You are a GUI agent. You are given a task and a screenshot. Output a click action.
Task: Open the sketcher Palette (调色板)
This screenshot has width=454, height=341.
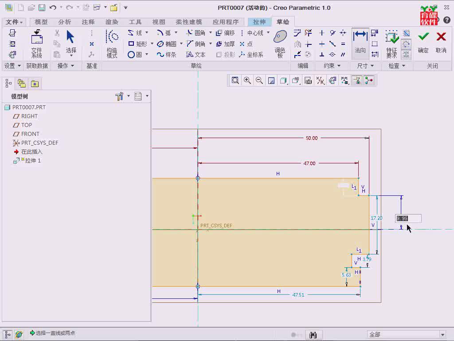click(280, 44)
